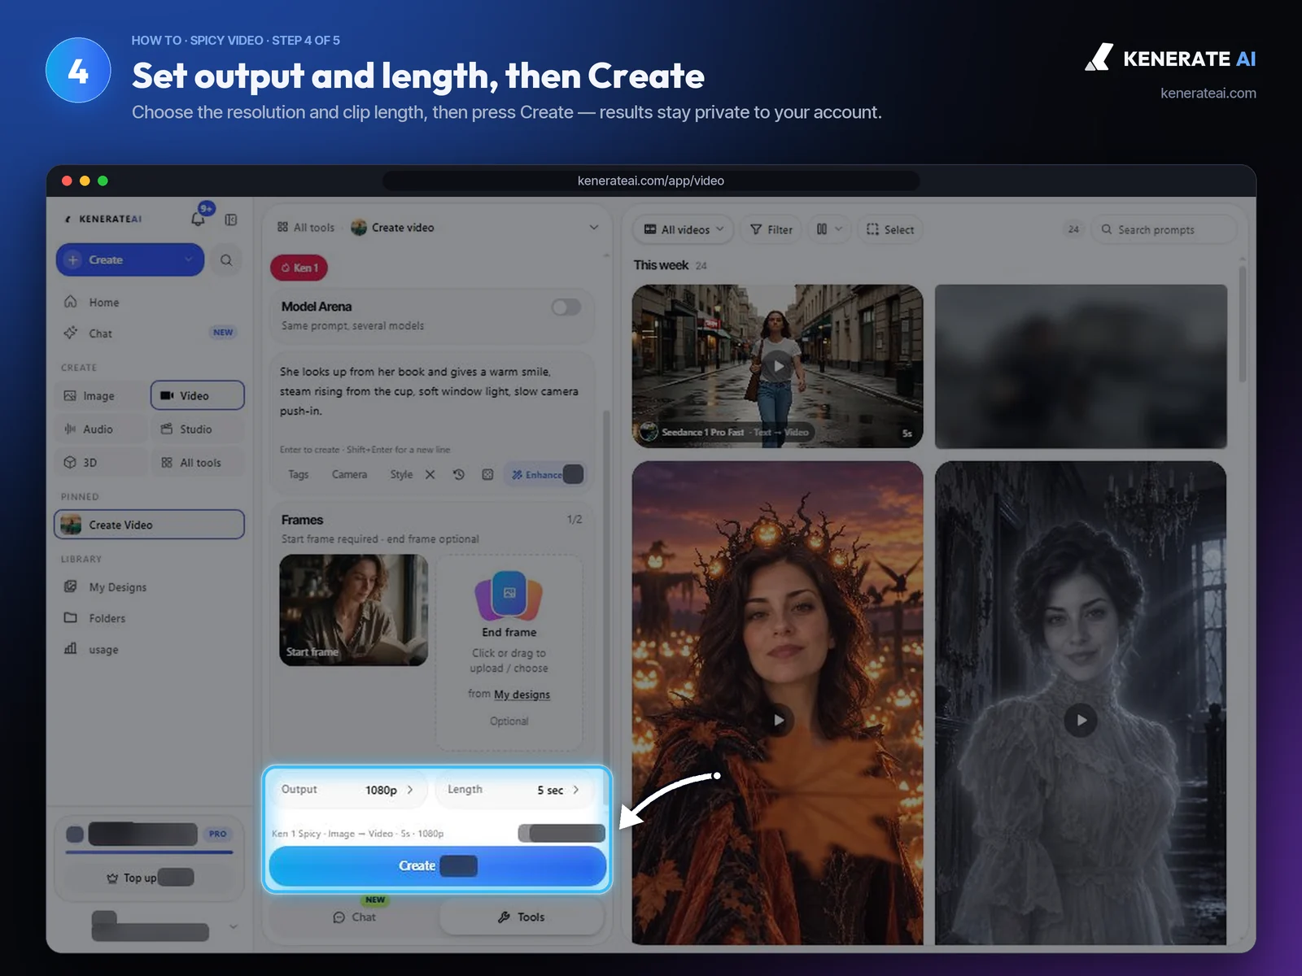
Task: Click the Top up button
Action: (x=150, y=878)
